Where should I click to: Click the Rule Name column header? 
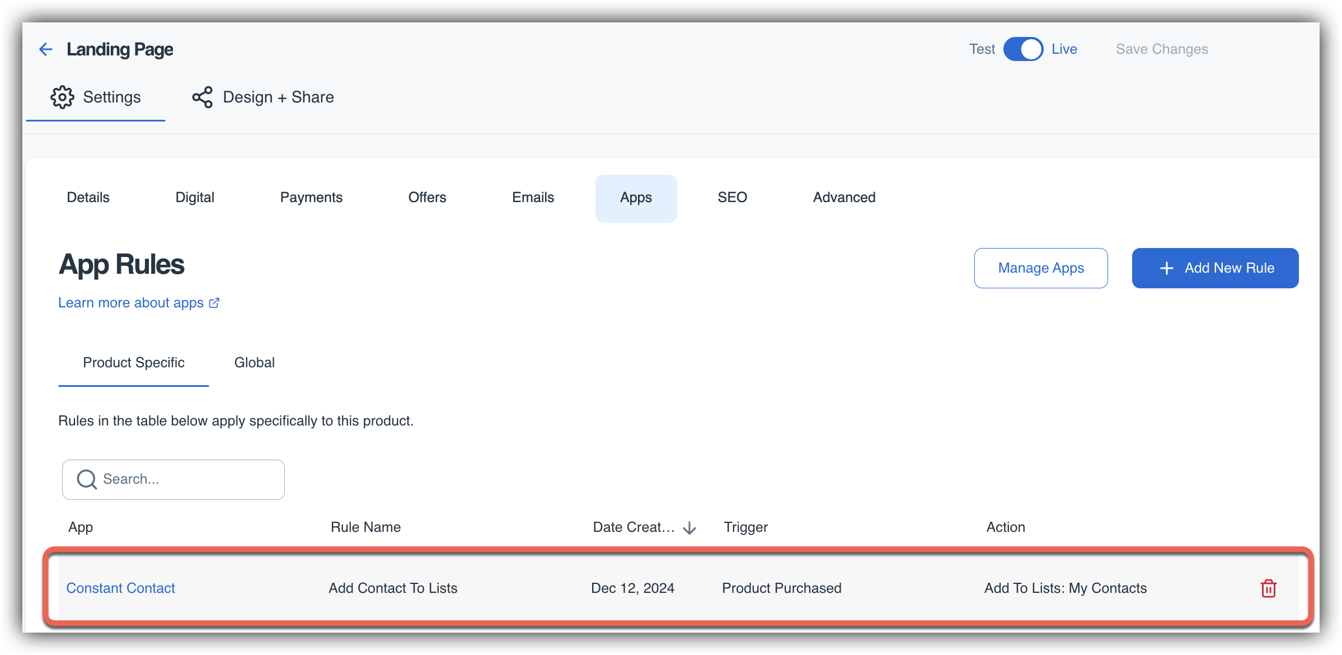click(x=365, y=527)
